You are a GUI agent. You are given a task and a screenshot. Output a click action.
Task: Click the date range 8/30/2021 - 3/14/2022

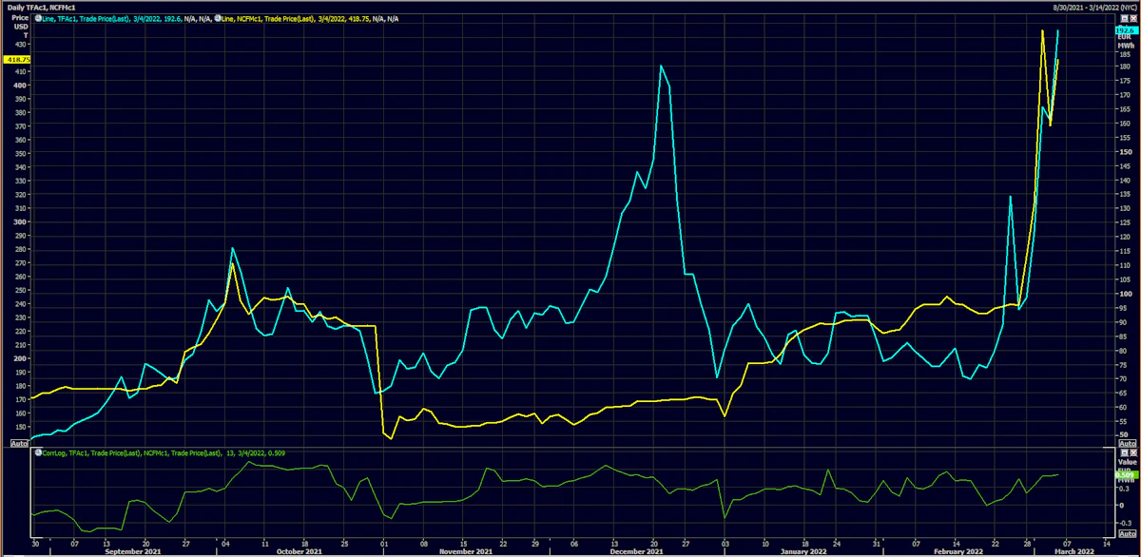(x=1084, y=6)
